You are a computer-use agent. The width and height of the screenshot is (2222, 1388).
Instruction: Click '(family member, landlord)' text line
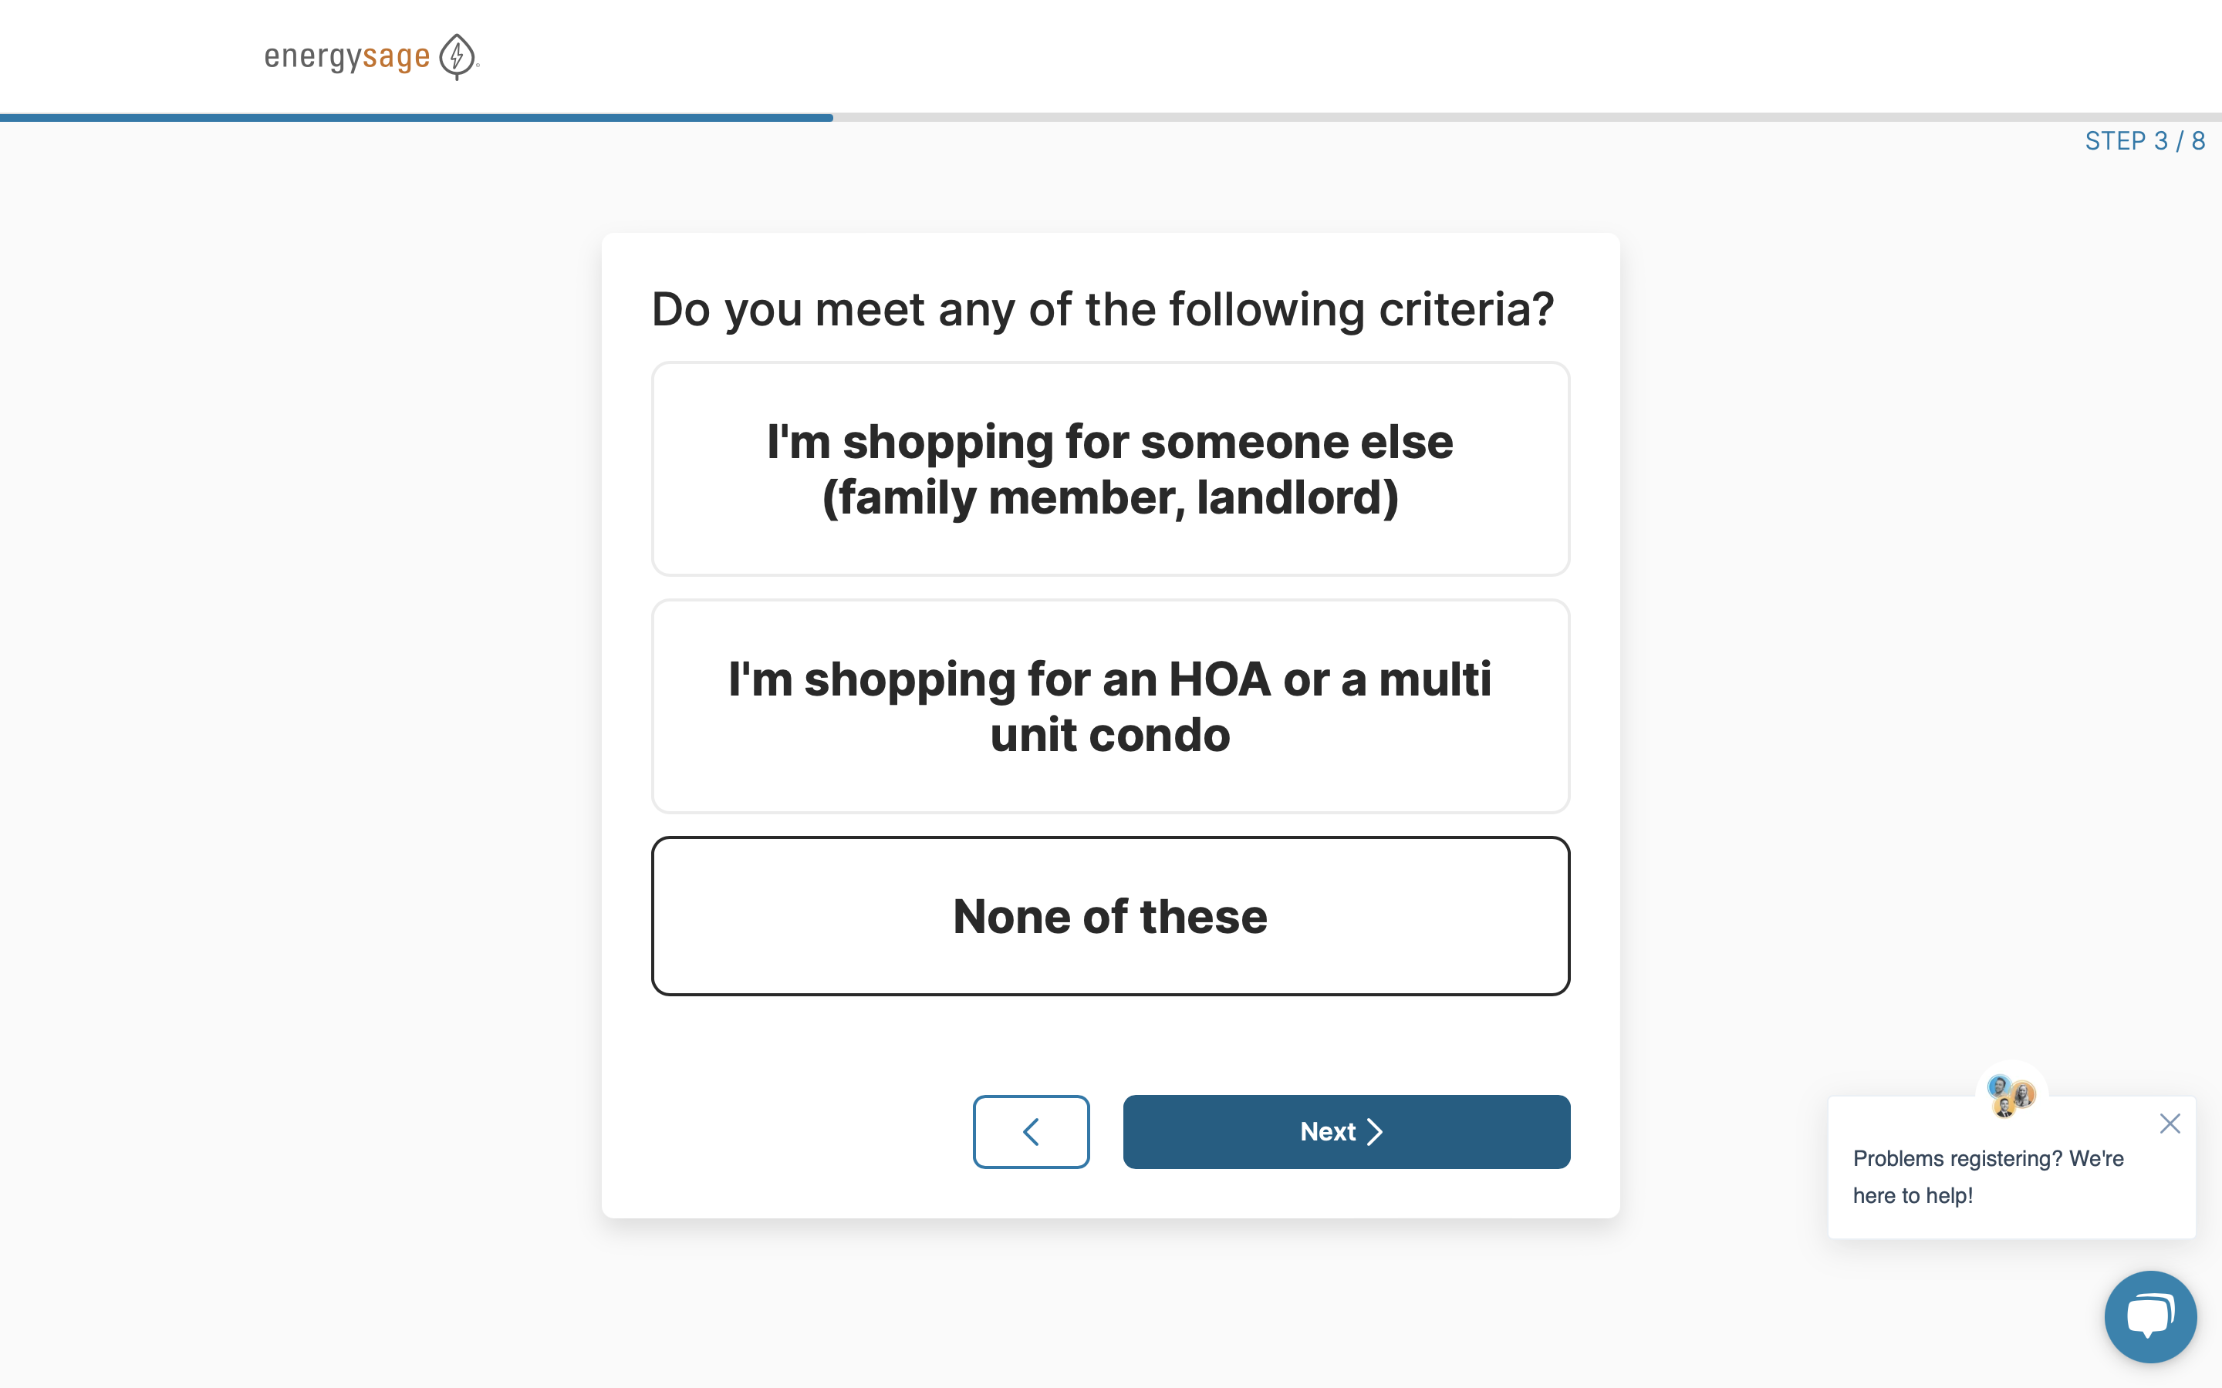[x=1110, y=498]
